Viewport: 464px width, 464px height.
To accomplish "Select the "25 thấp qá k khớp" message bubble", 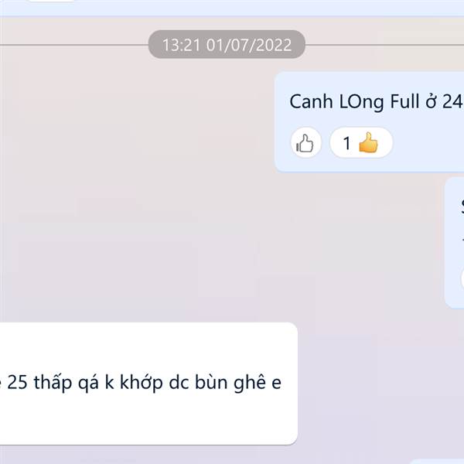I will pos(148,384).
